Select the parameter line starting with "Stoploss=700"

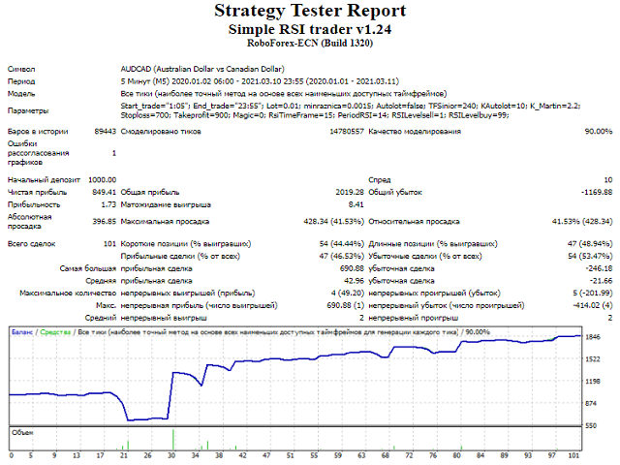pyautogui.click(x=315, y=115)
